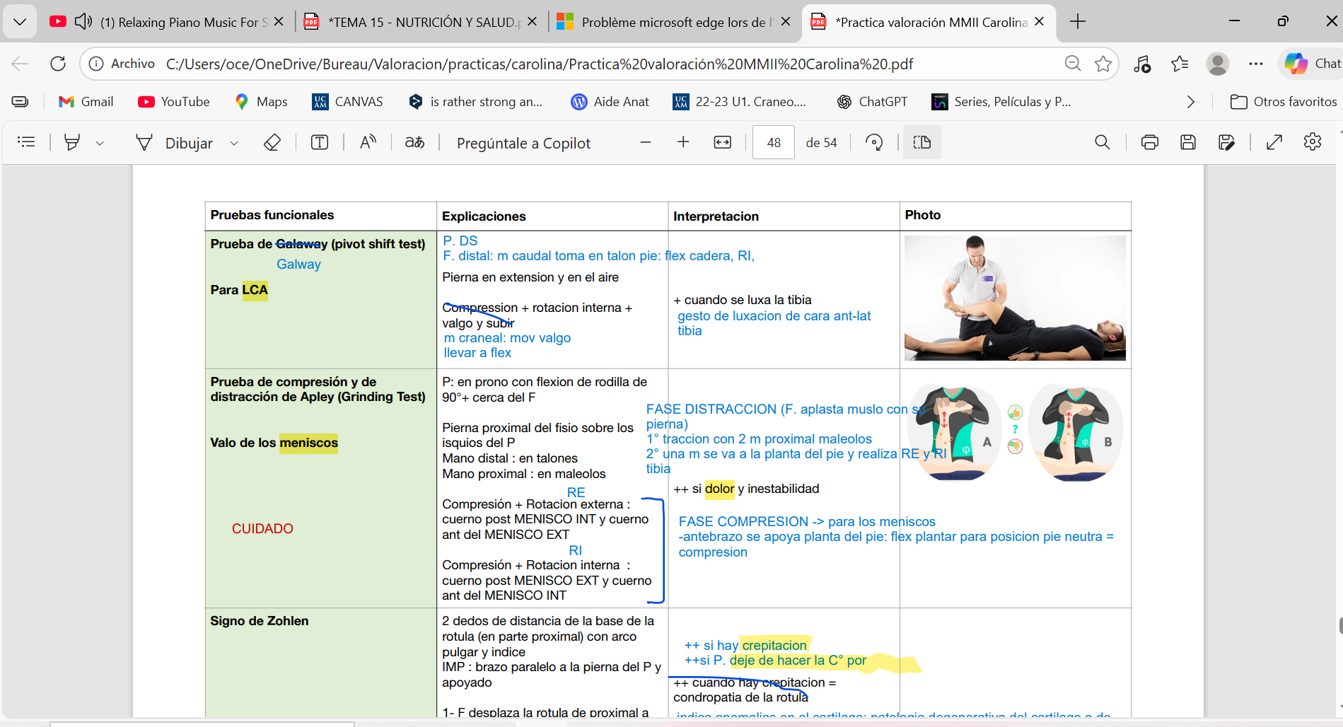Save the PDF file
Image resolution: width=1343 pixels, height=727 pixels.
1188,142
